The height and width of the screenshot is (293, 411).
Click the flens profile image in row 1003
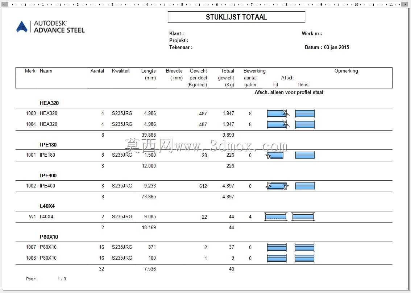coord(304,114)
